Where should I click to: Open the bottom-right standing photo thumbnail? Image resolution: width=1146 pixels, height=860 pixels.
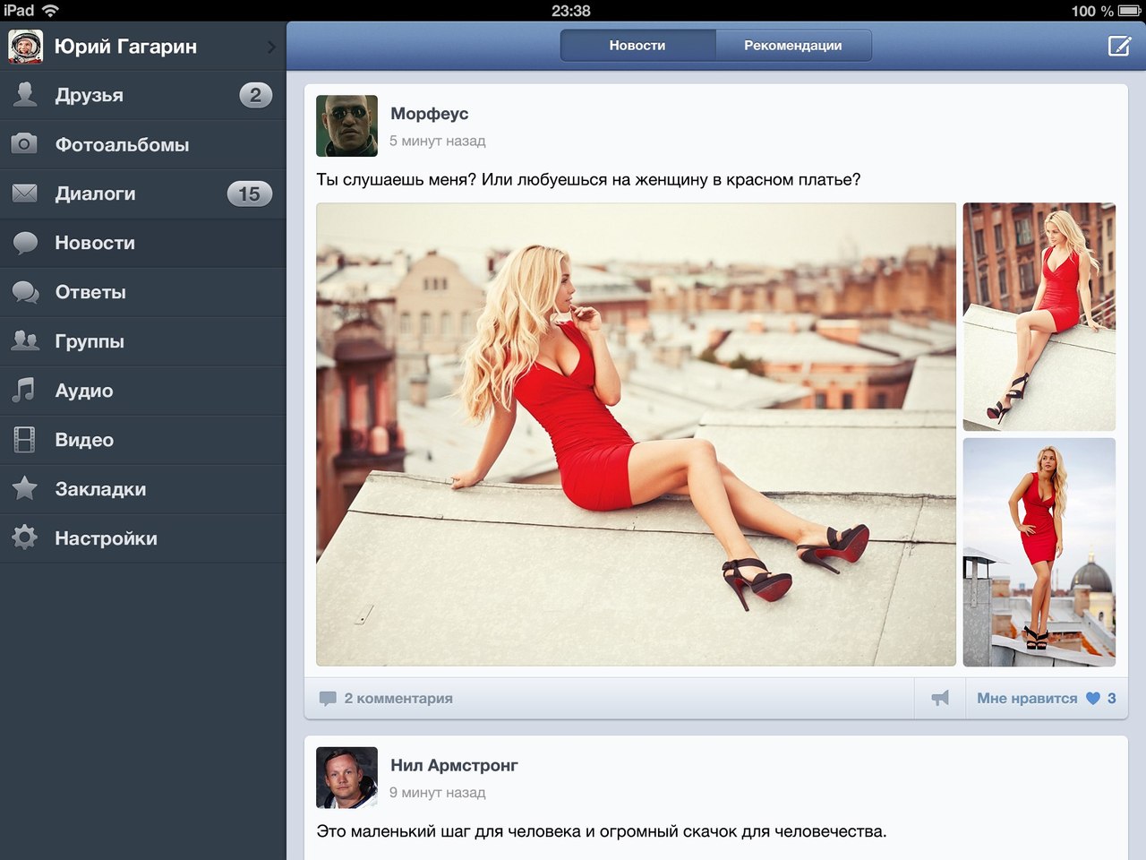[1039, 552]
